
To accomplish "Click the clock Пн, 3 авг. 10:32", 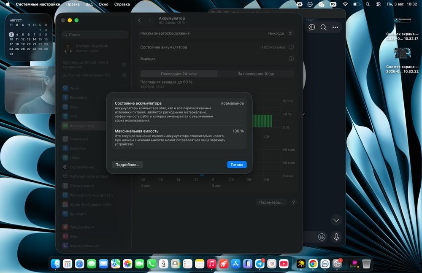I will pyautogui.click(x=402, y=4).
